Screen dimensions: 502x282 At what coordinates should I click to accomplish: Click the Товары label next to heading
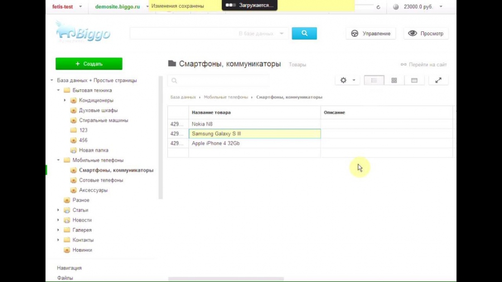tap(297, 65)
